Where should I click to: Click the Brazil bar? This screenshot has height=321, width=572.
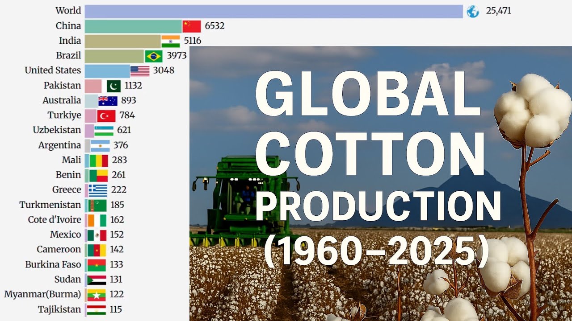[114, 56]
